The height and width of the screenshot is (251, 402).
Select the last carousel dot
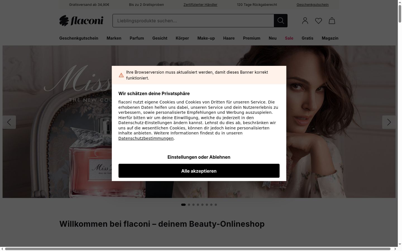(x=216, y=205)
